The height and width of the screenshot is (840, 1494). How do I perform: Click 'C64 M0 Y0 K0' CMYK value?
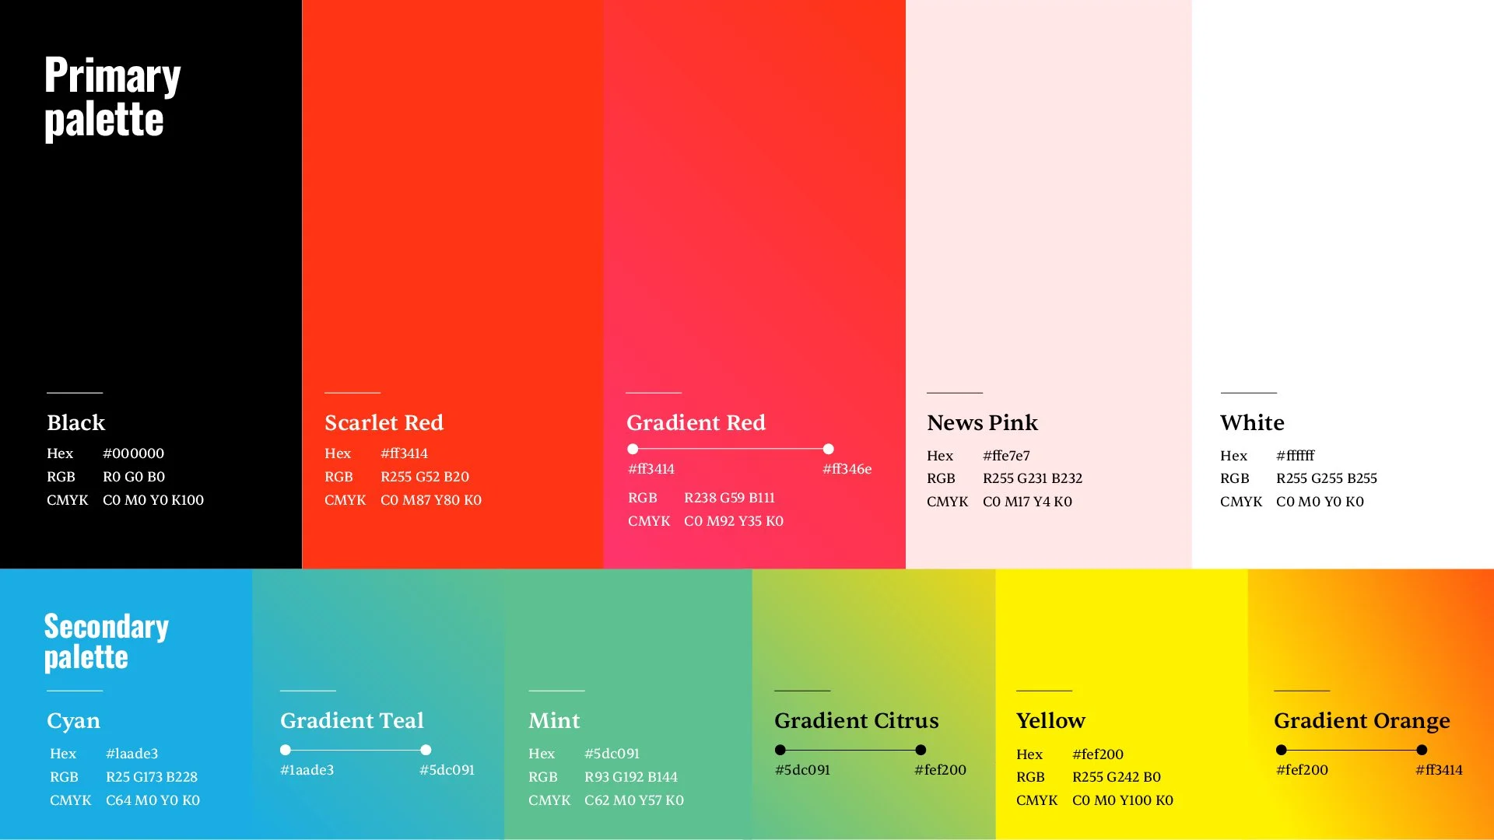(153, 800)
